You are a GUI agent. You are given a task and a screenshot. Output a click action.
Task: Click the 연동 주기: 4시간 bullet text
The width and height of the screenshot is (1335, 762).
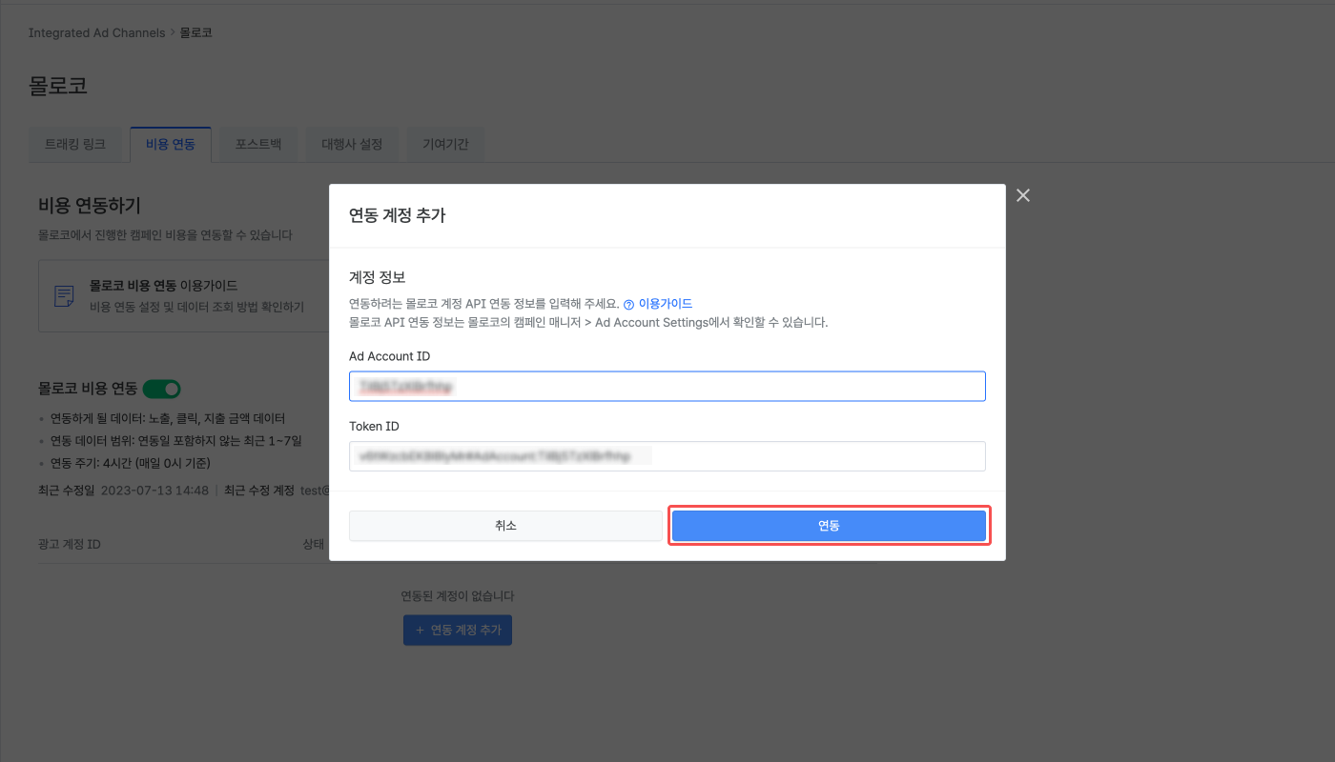pyautogui.click(x=130, y=464)
